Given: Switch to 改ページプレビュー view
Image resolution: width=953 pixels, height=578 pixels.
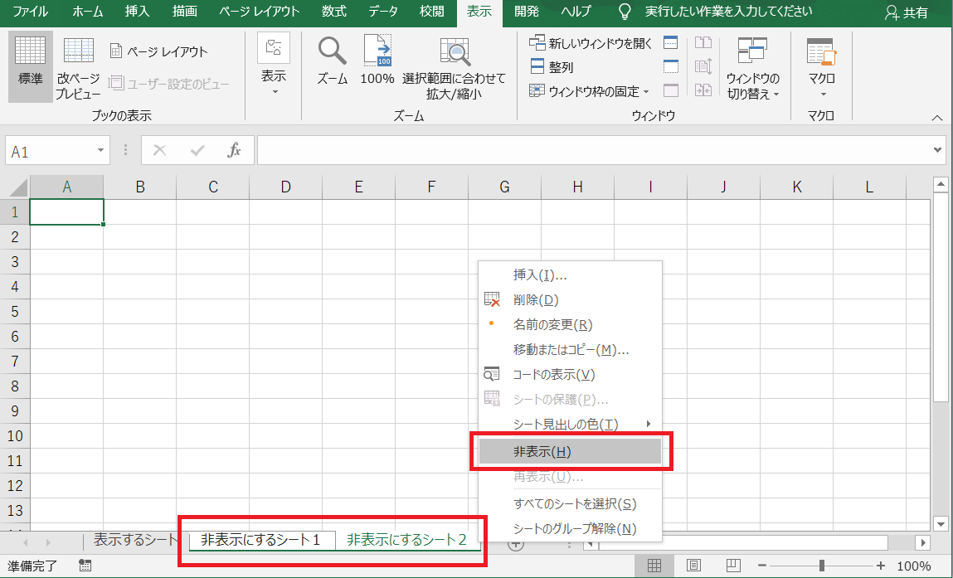Looking at the screenshot, I should click(x=79, y=67).
